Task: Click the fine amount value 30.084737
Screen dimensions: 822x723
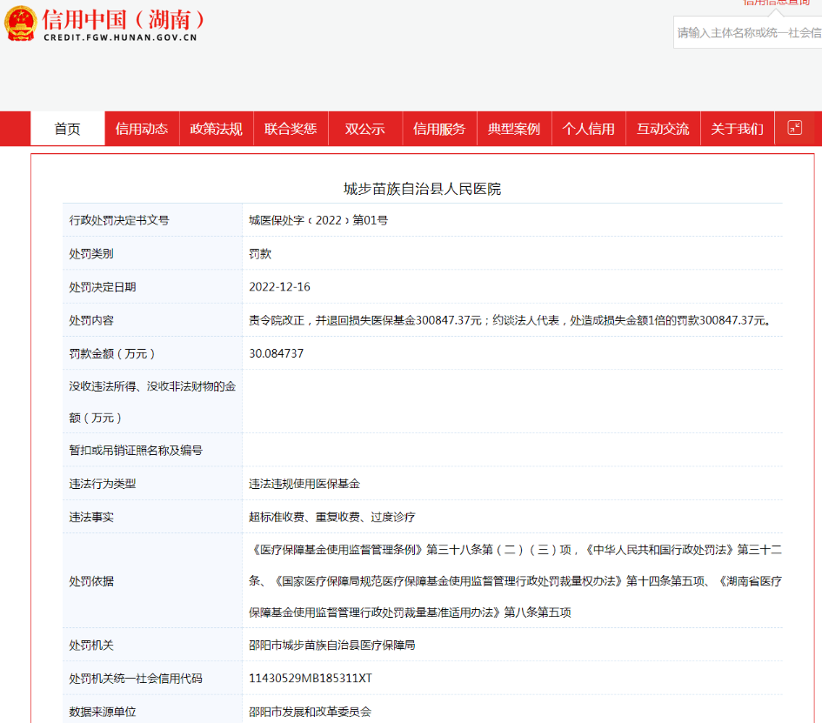Action: coord(276,353)
